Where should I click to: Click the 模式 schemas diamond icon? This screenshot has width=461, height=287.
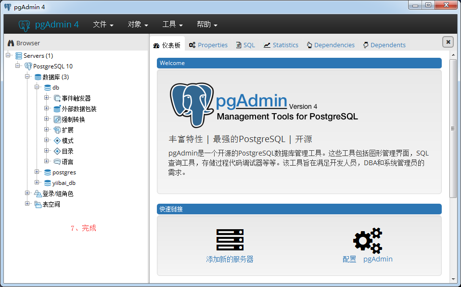coord(57,141)
